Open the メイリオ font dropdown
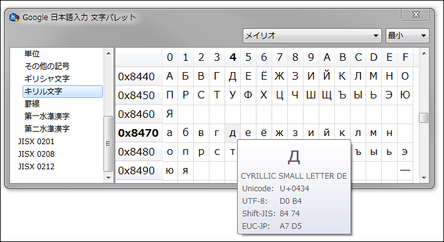 [312, 36]
